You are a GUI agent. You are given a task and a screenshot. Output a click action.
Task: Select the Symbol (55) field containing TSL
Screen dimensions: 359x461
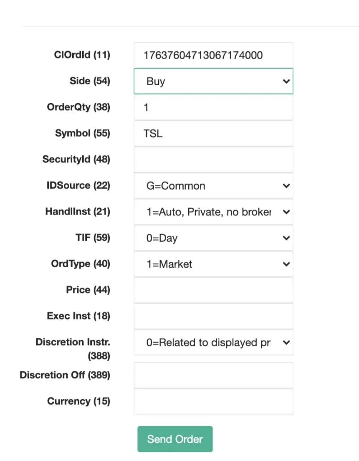[213, 134]
